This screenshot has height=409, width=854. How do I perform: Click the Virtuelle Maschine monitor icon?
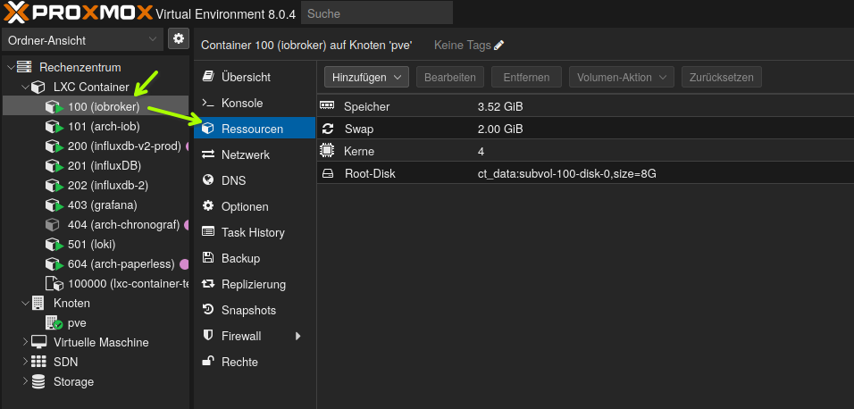coord(38,342)
